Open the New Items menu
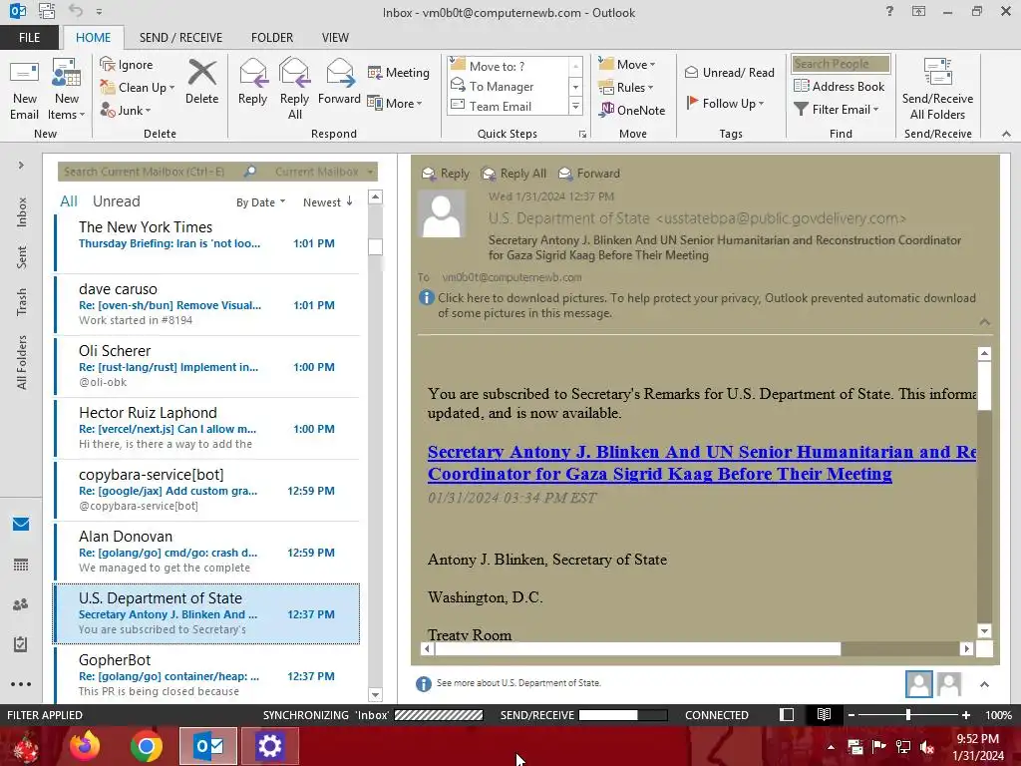Screen dimensions: 1021x766 [x=67, y=89]
